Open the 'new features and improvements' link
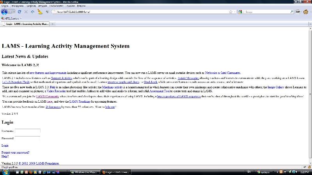 pyautogui.click(x=48, y=73)
